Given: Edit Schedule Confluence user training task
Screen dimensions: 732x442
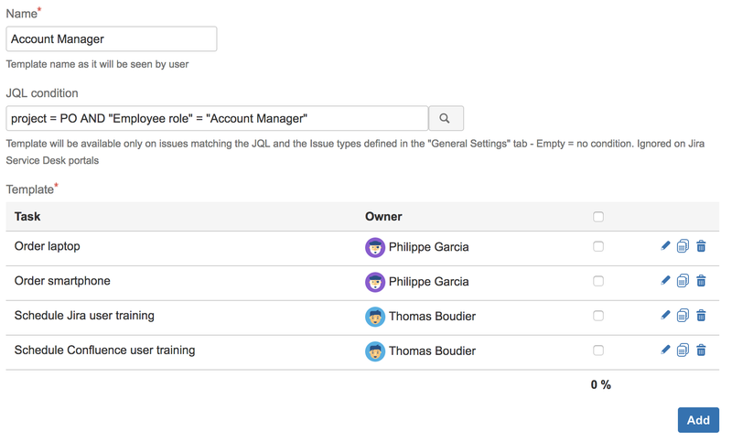Looking at the screenshot, I should (x=665, y=350).
